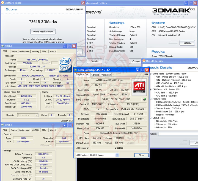The width and height of the screenshot is (198, 181).
Task: Click the GPU Clock 990 MHz field
Action: [97, 138]
